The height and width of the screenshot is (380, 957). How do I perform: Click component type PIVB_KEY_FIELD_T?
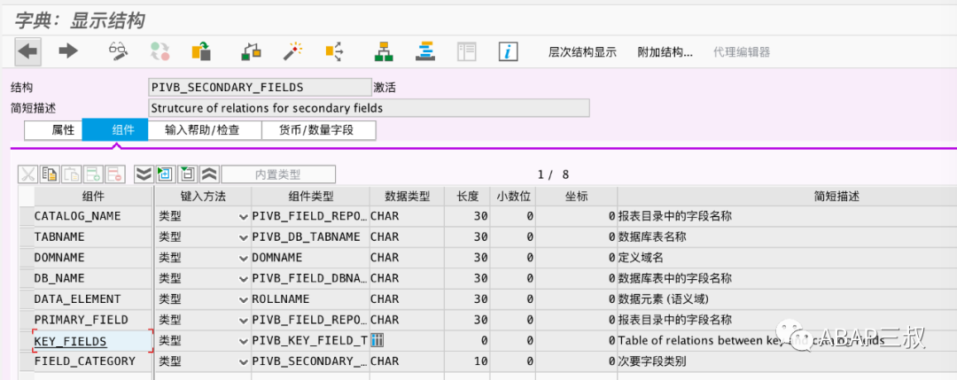[310, 341]
